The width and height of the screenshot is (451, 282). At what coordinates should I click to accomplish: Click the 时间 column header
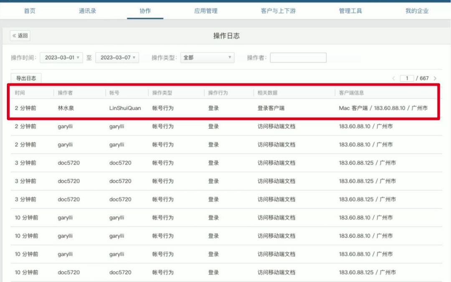click(20, 92)
